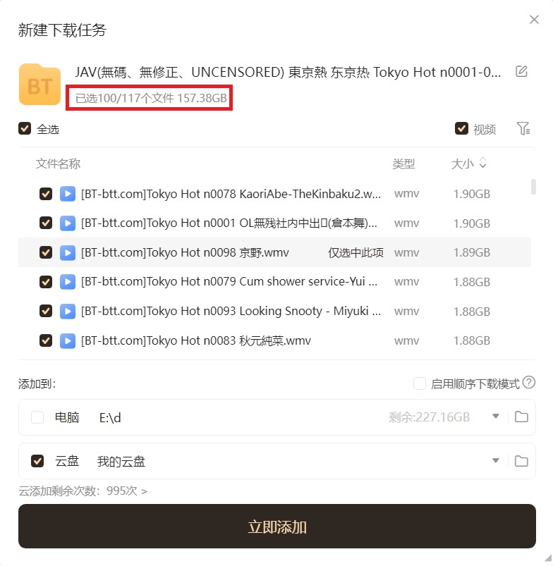The image size is (553, 566).
Task: Check the 电脑 download destination checkbox
Action: pyautogui.click(x=37, y=417)
